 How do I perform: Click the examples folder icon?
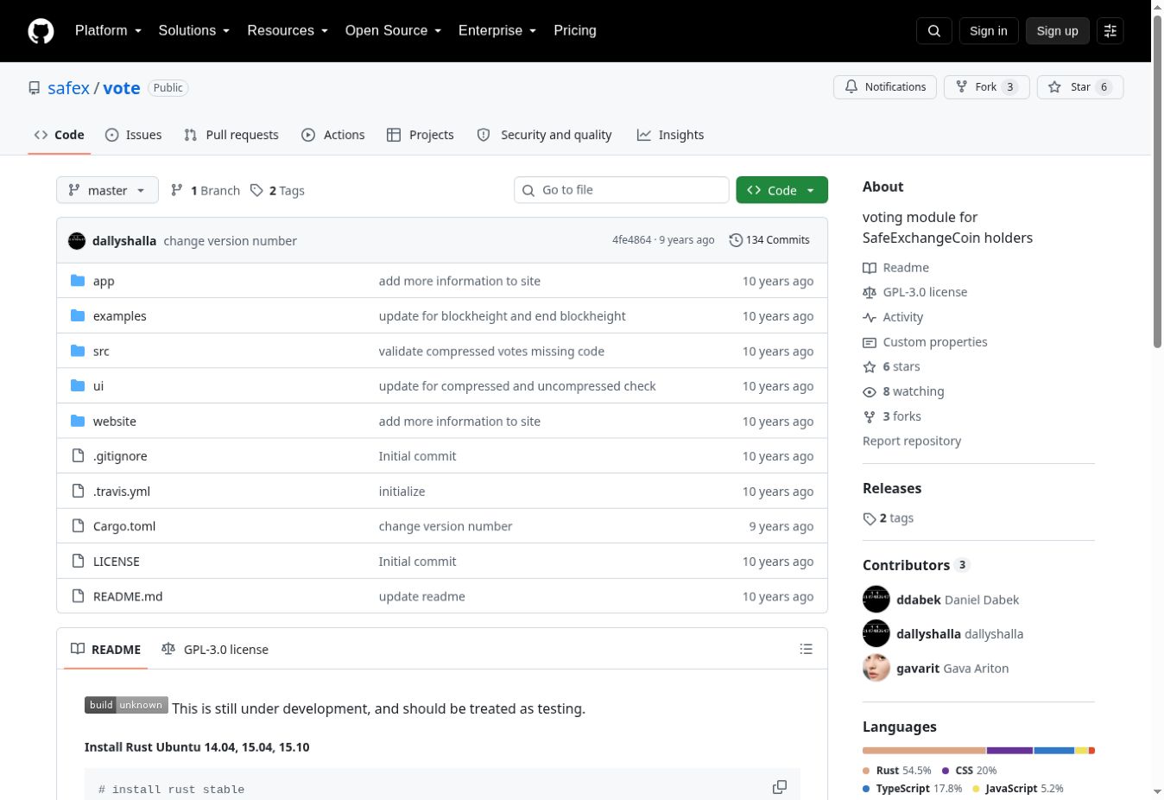coord(78,315)
